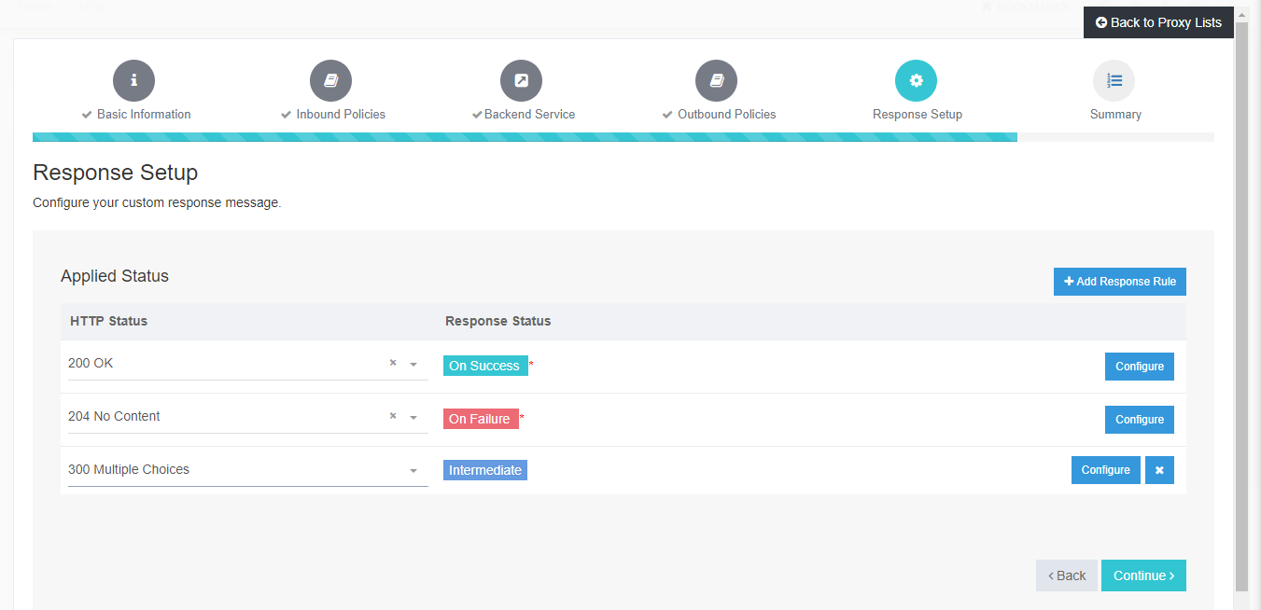Click the Outbound Policies step icon

716,80
